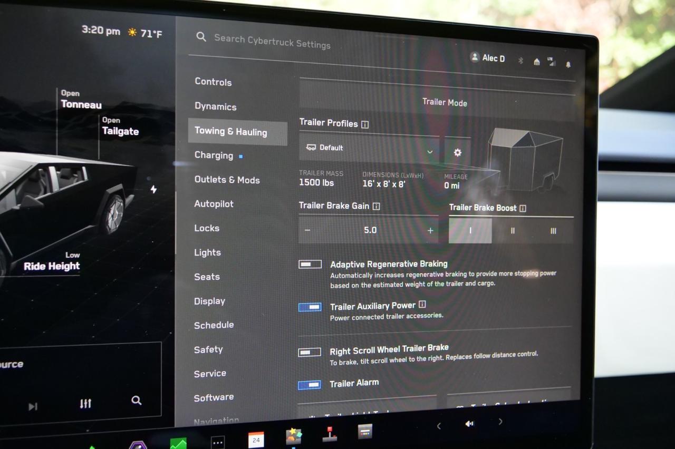Focus the Search Cybertruck Settings field

(x=272, y=42)
